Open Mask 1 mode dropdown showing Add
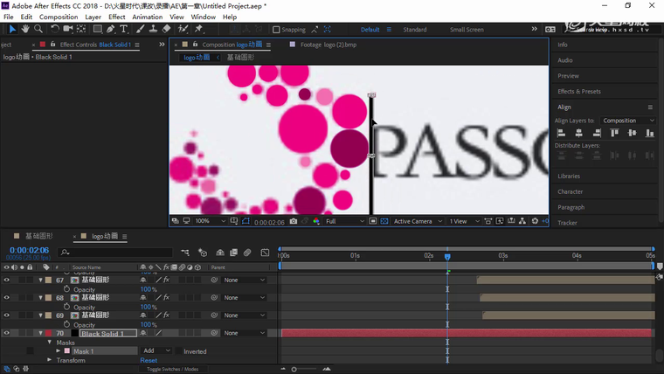The width and height of the screenshot is (664, 374). click(x=155, y=351)
